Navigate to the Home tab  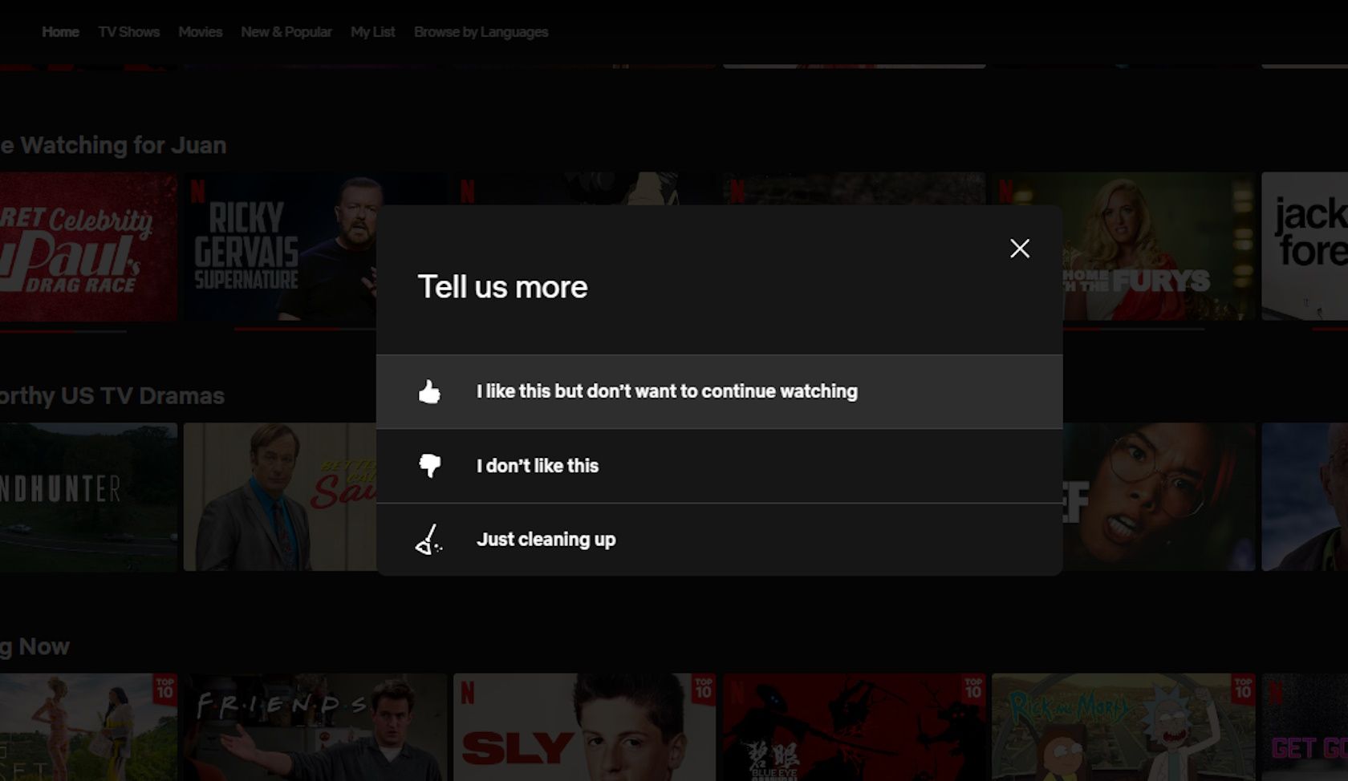pyautogui.click(x=60, y=32)
